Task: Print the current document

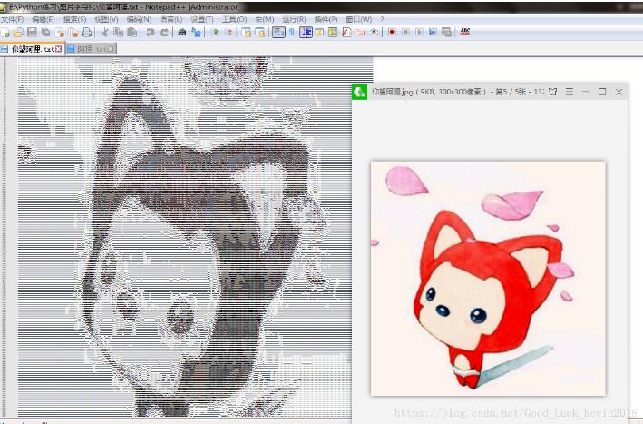Action: [86, 33]
